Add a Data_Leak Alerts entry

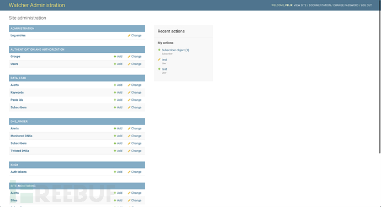[118, 85]
